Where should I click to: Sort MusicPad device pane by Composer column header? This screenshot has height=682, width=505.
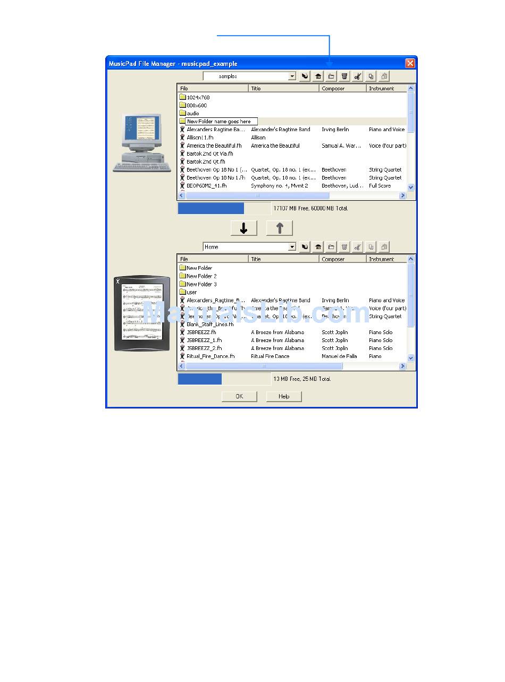coord(343,259)
